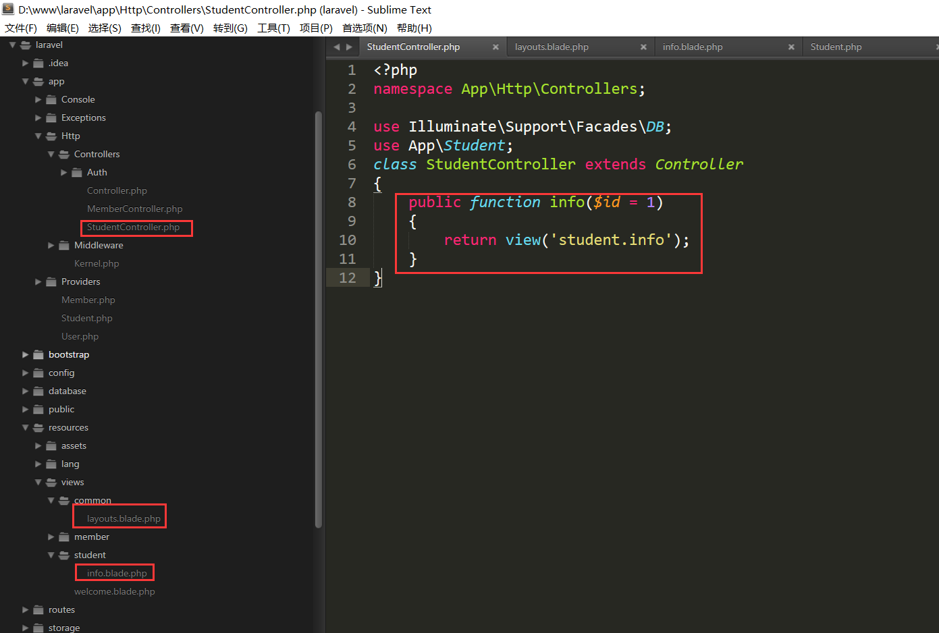This screenshot has width=939, height=633.
Task: Click the Providers folder icon
Action: point(51,281)
